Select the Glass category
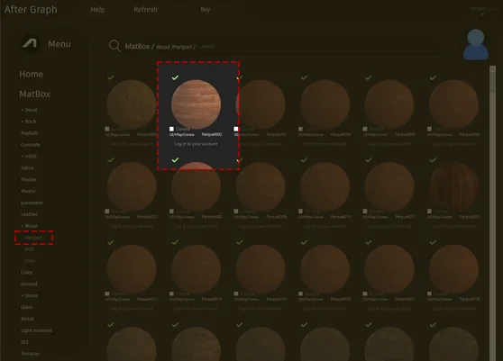The height and width of the screenshot is (361, 503). coord(27,307)
